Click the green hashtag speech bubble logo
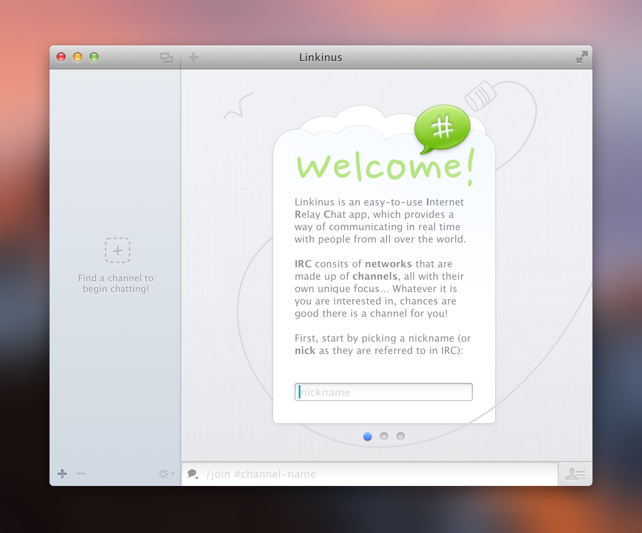 click(x=442, y=129)
